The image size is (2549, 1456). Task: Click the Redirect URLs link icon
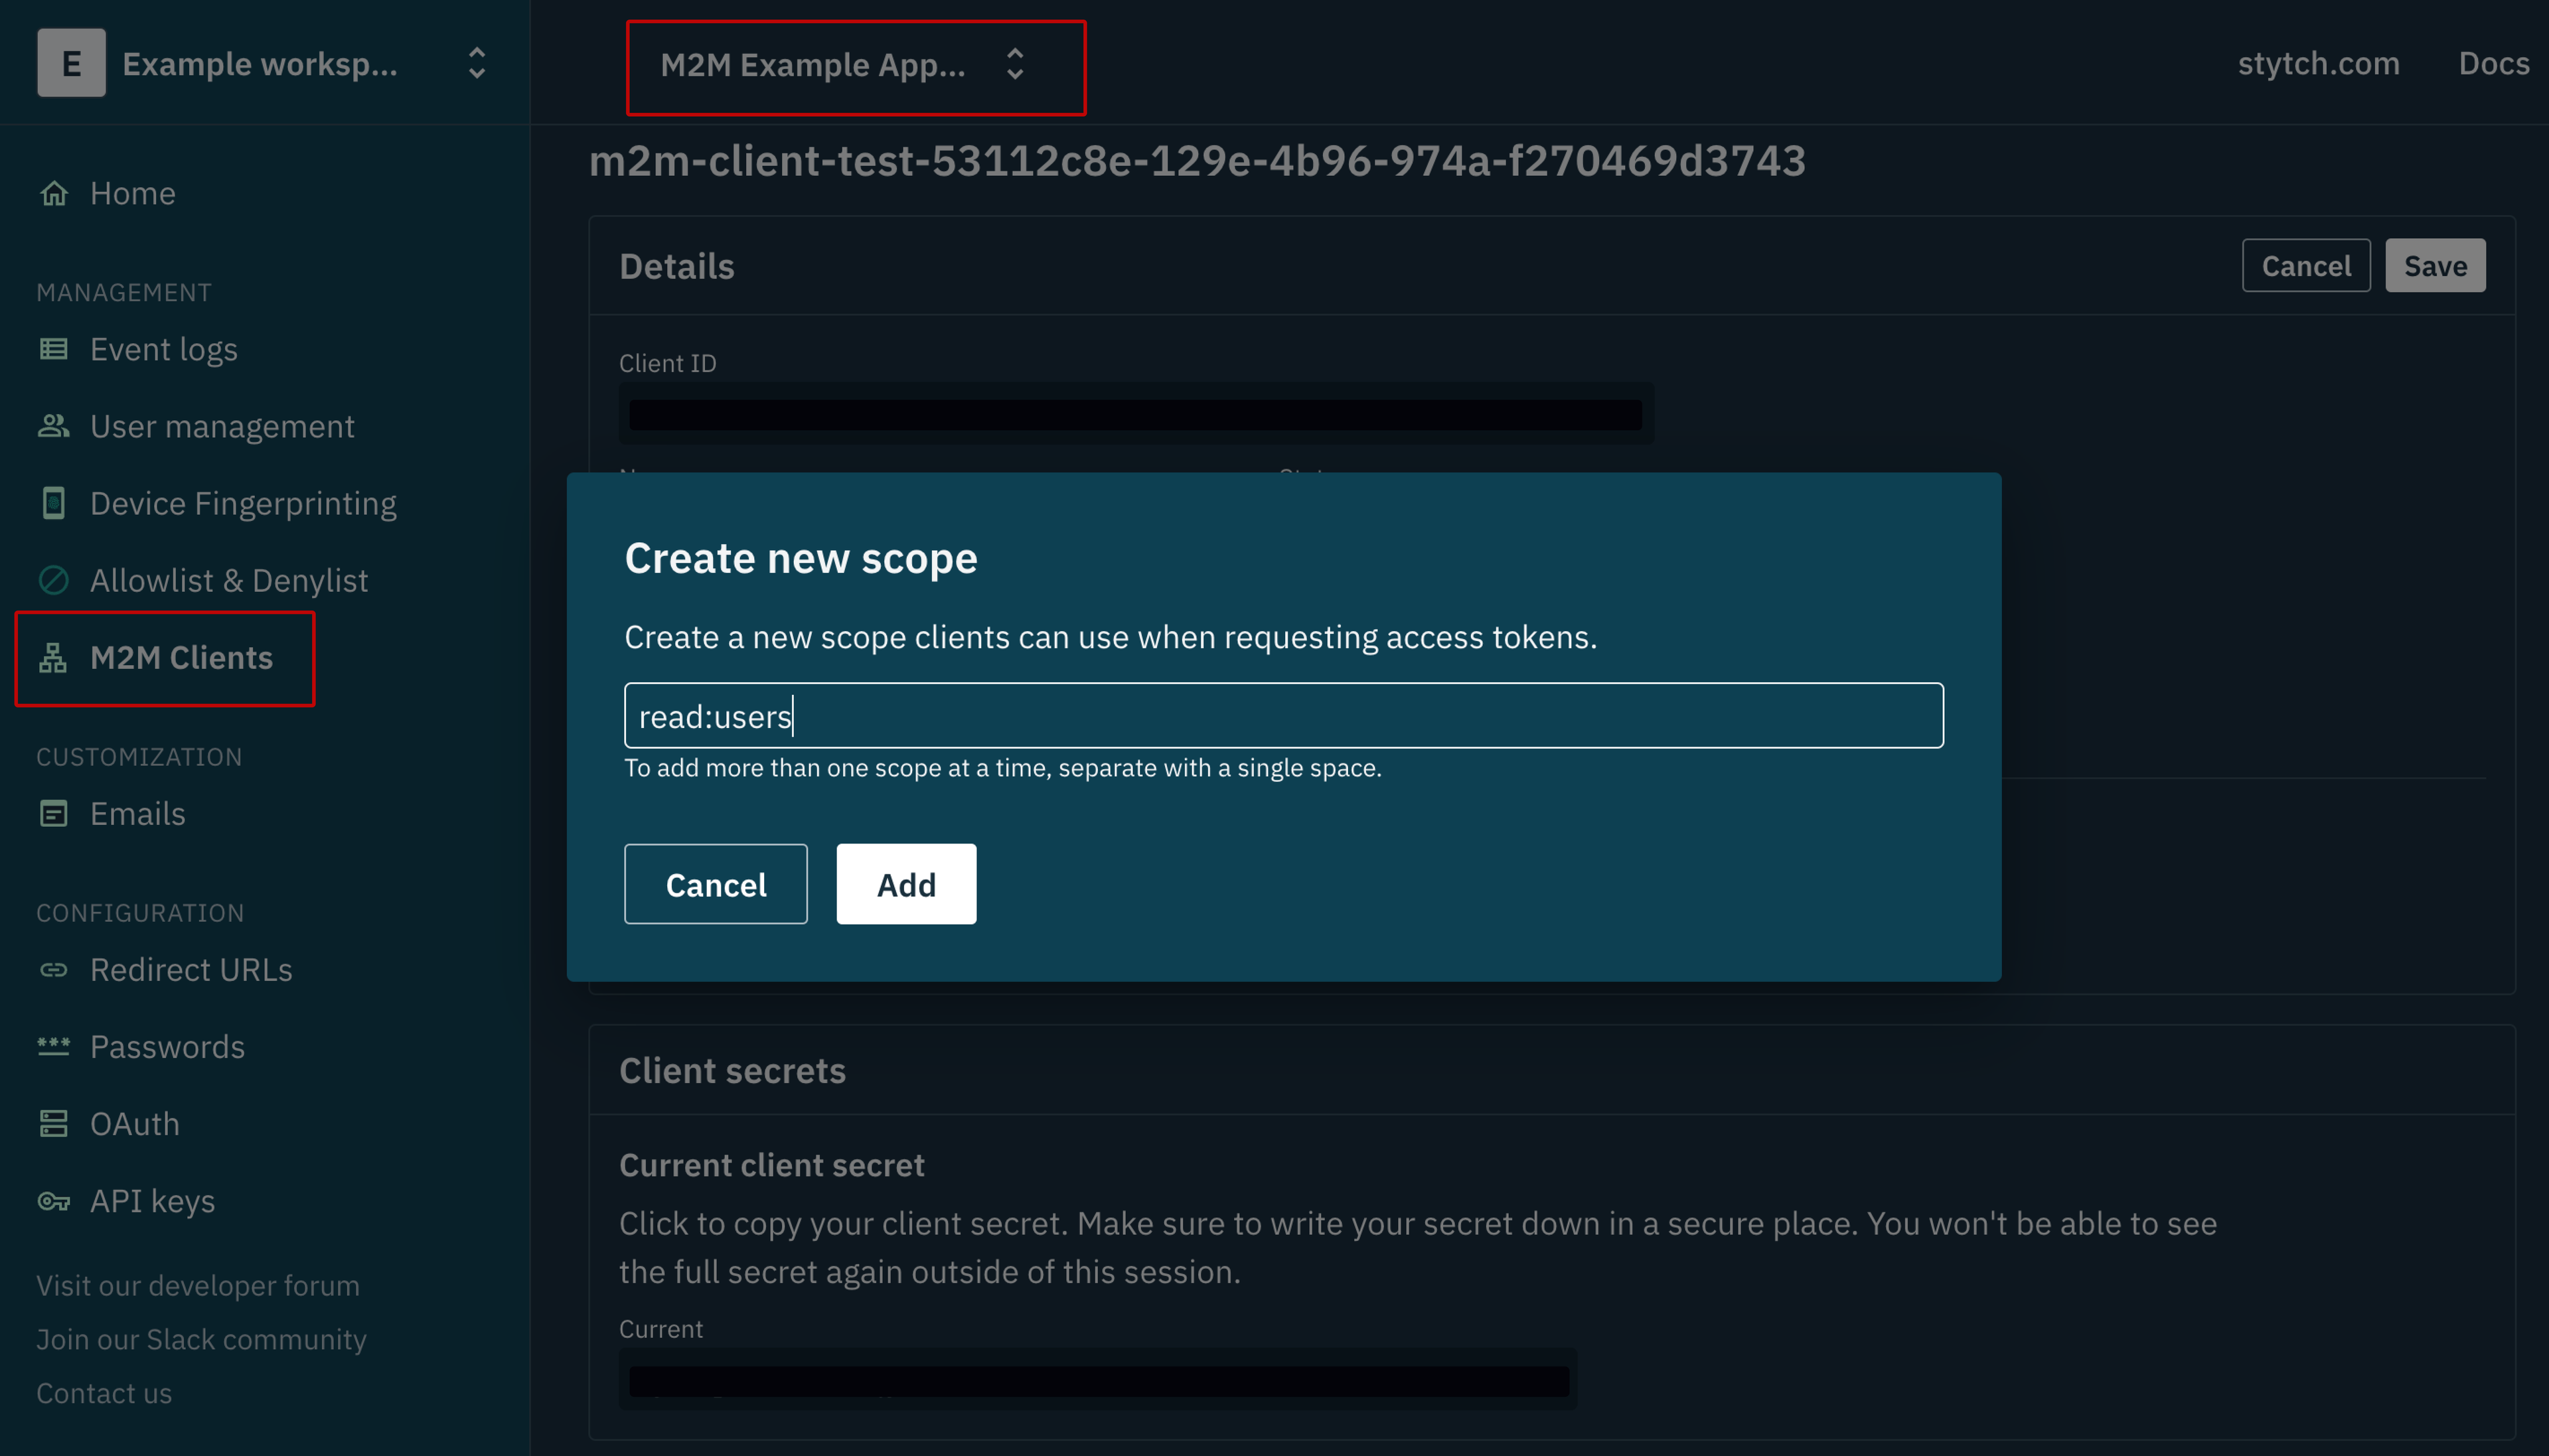coord(54,970)
